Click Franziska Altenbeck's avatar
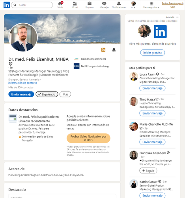Viewport: 185px width, 198px height. coord(134,155)
